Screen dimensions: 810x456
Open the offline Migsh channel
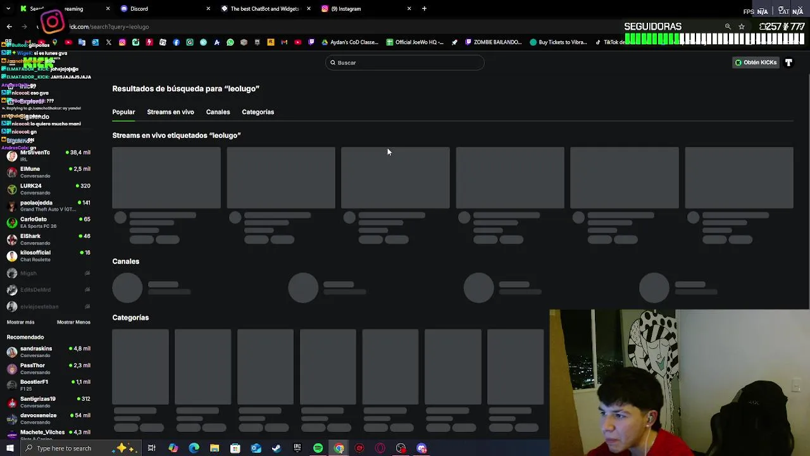point(48,273)
